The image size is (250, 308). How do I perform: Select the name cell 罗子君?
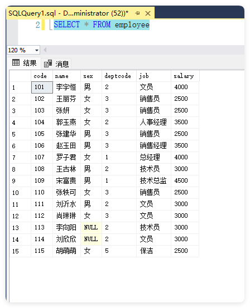point(66,157)
